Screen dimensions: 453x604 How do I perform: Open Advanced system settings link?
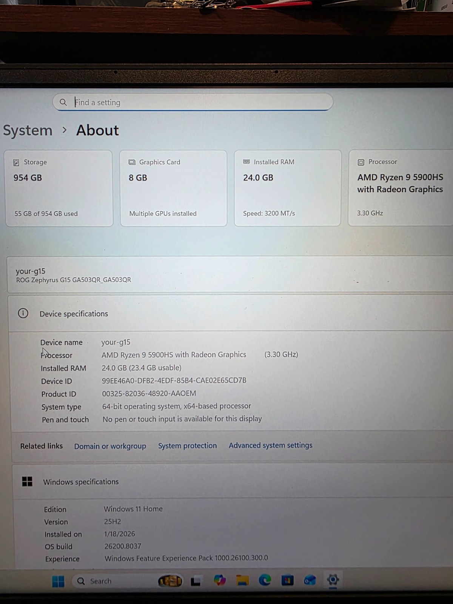pos(271,445)
